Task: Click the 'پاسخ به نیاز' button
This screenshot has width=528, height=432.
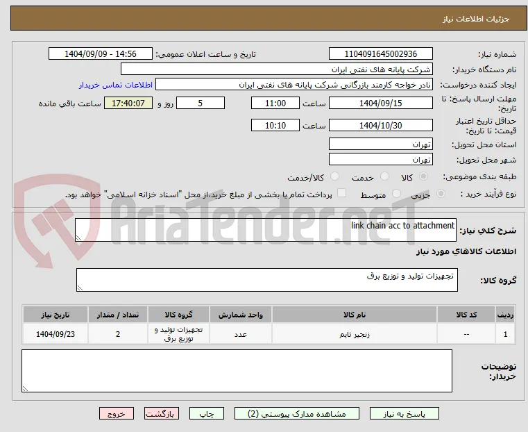Action: point(404,413)
